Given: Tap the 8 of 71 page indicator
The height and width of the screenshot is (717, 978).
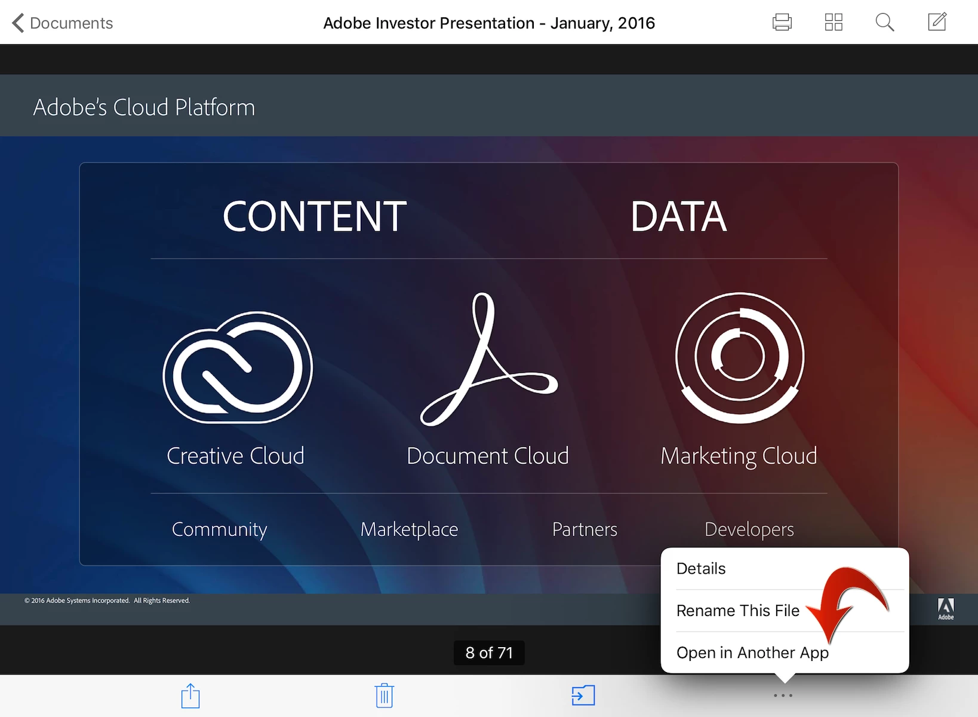Looking at the screenshot, I should click(x=489, y=652).
